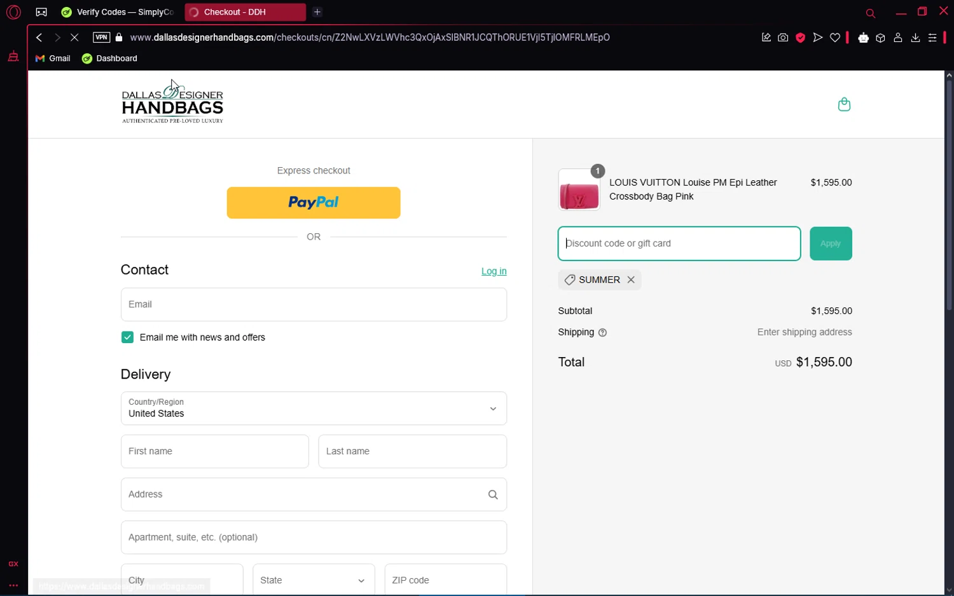
Task: Open the downloads arrow icon
Action: 915,37
